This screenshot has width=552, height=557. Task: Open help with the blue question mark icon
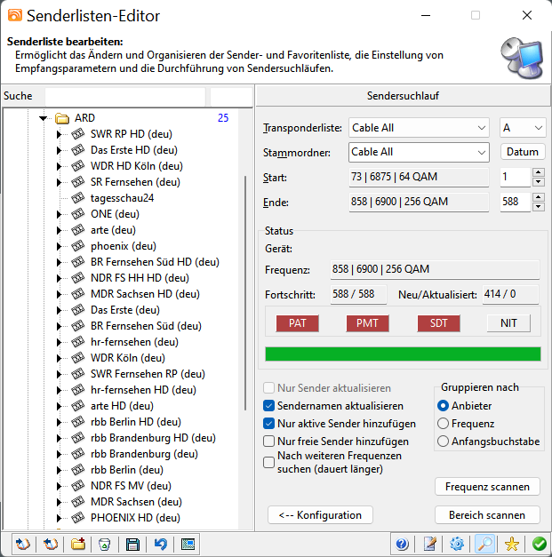click(403, 544)
